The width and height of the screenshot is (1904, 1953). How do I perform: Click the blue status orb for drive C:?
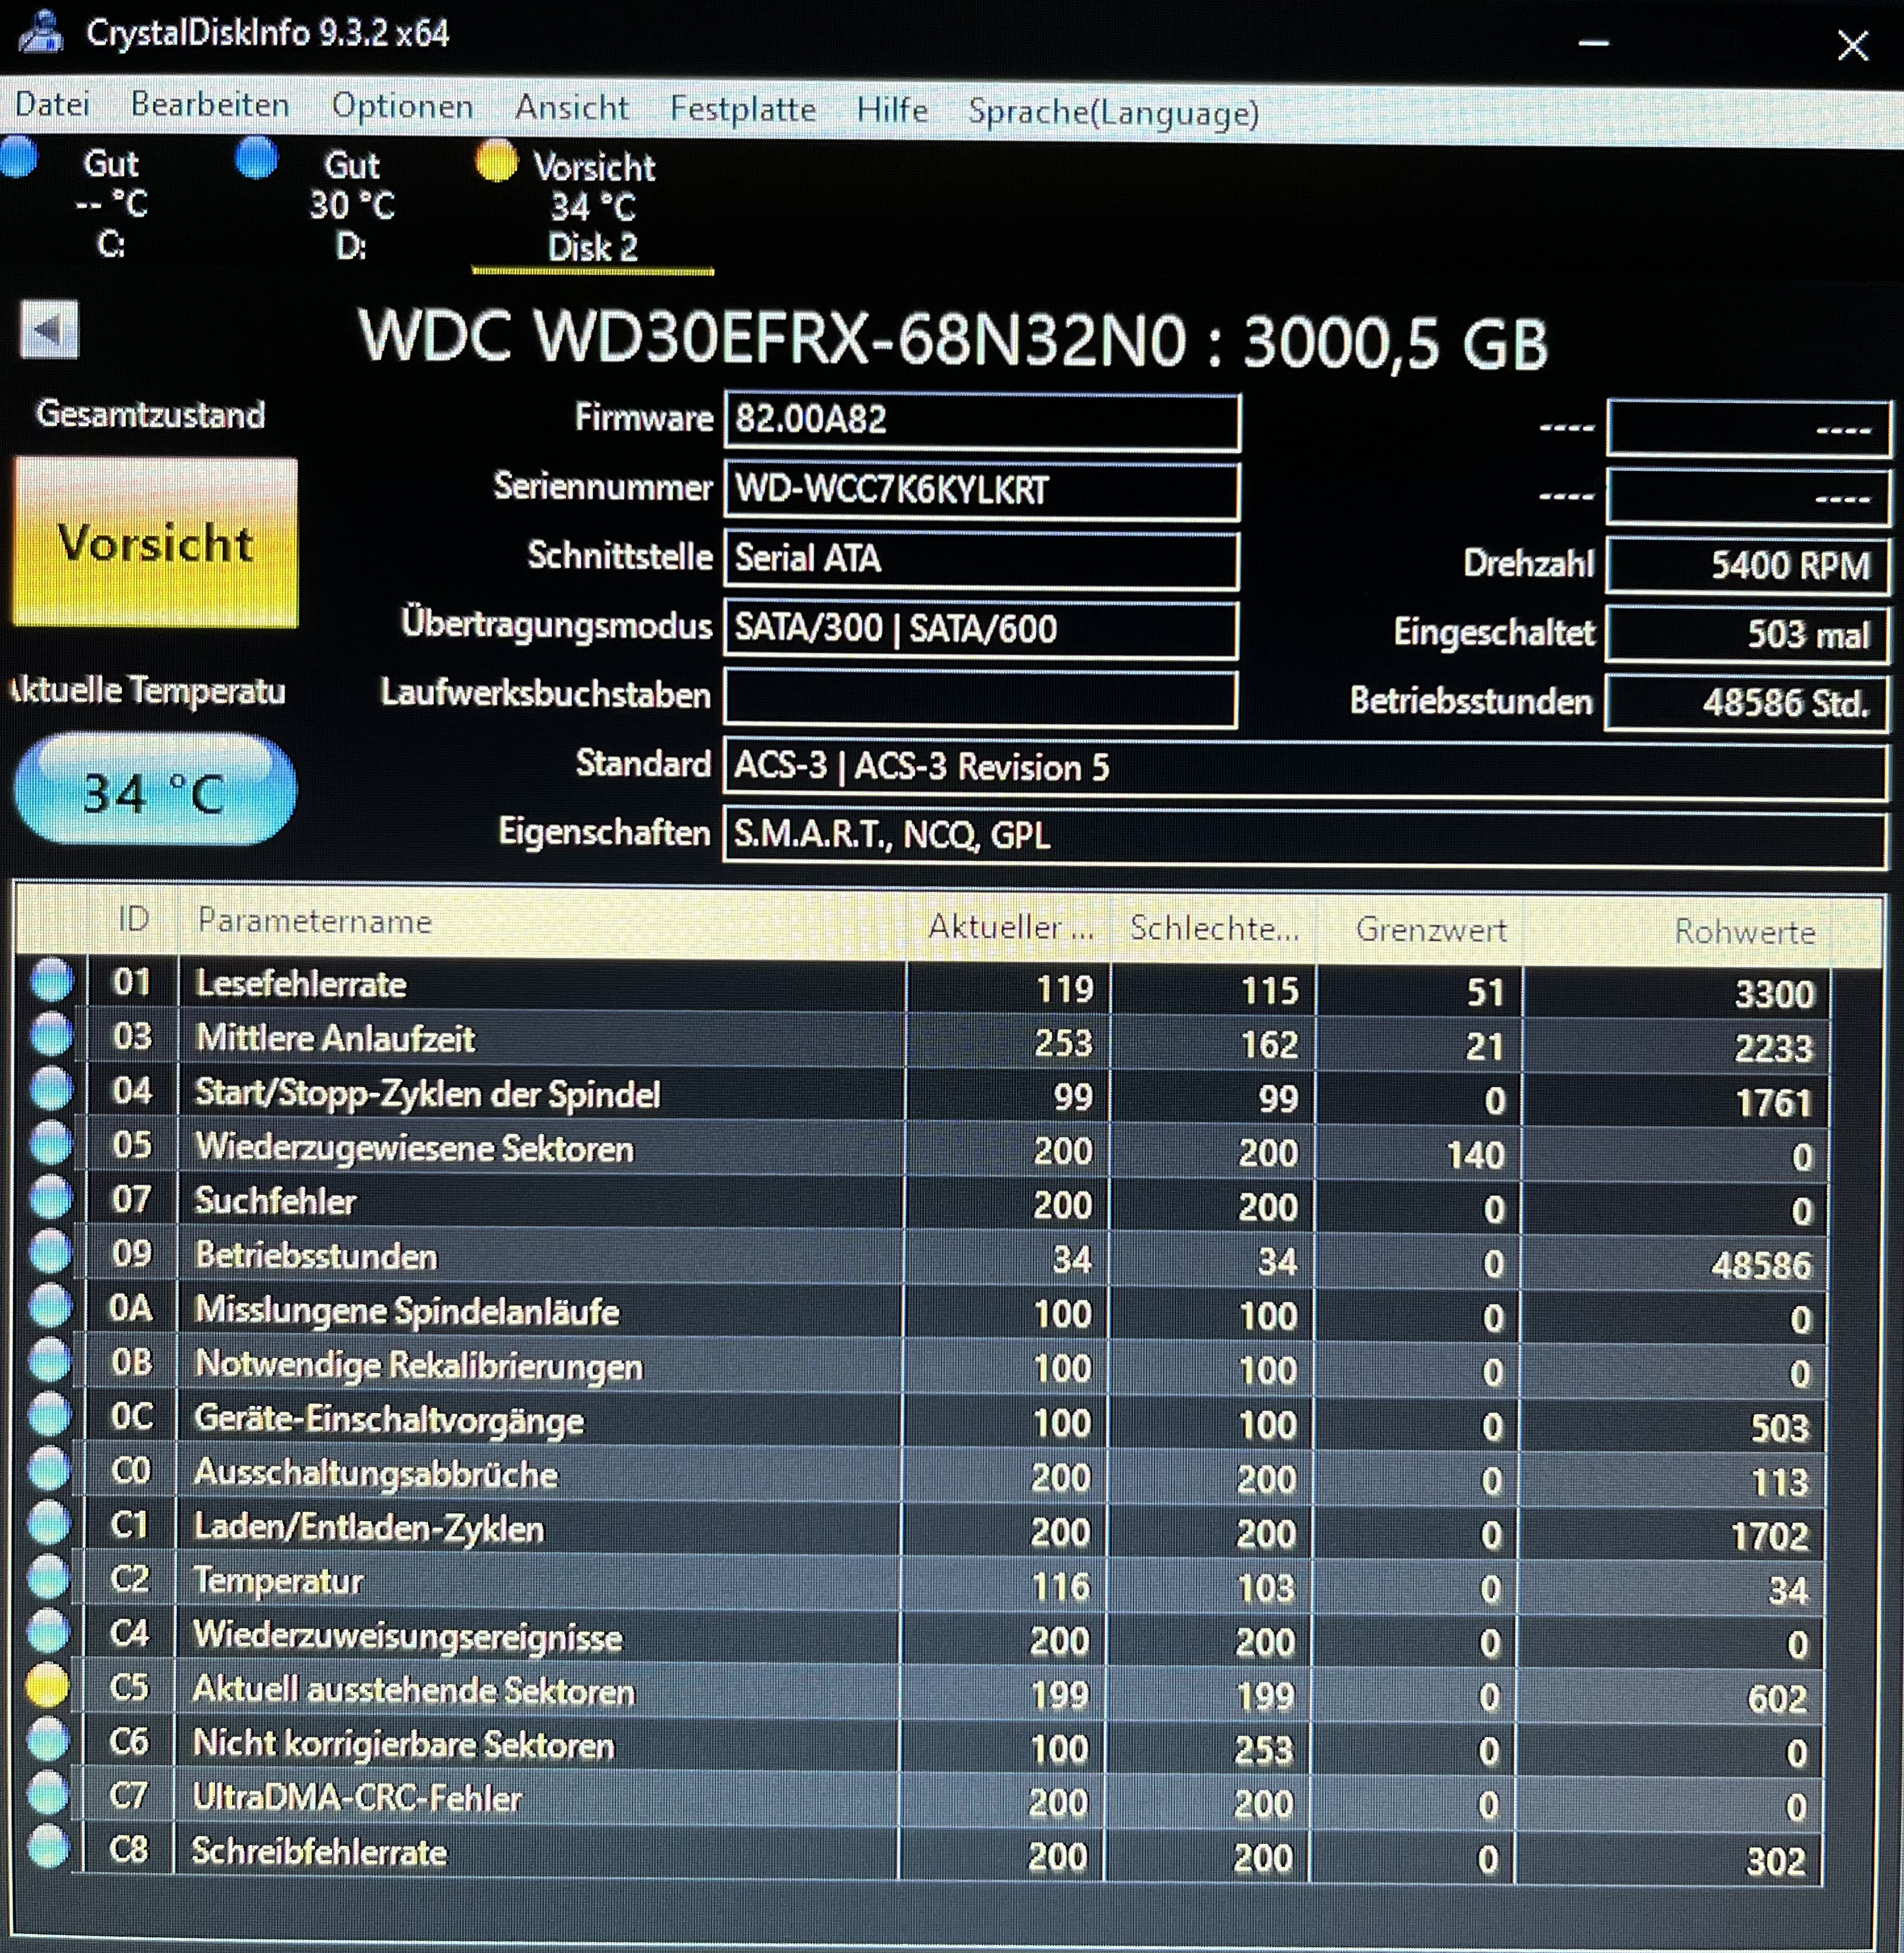coord(18,158)
